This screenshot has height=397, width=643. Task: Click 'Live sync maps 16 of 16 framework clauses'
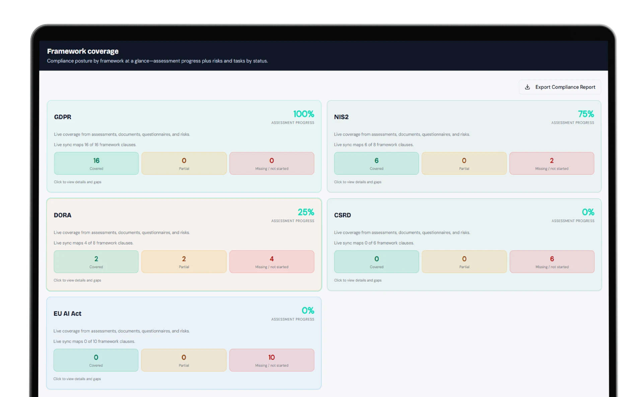pos(95,145)
